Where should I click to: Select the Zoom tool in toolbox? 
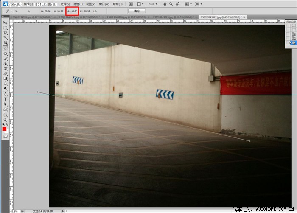[5, 120]
